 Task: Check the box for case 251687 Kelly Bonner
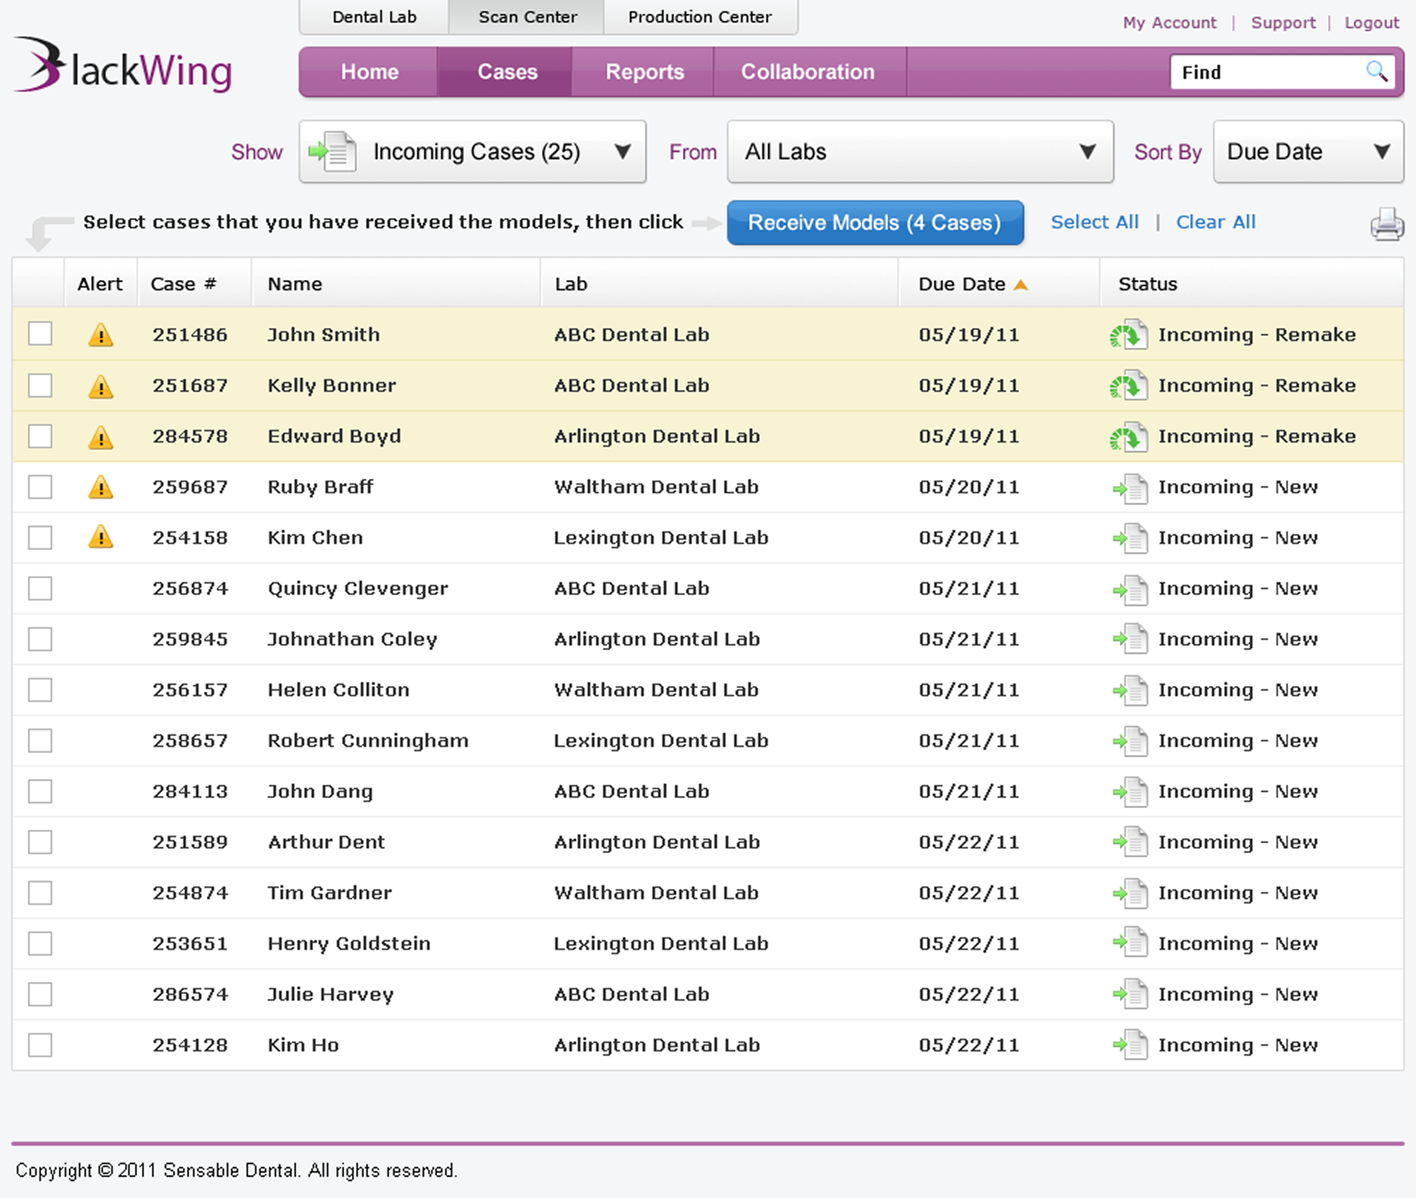click(40, 385)
